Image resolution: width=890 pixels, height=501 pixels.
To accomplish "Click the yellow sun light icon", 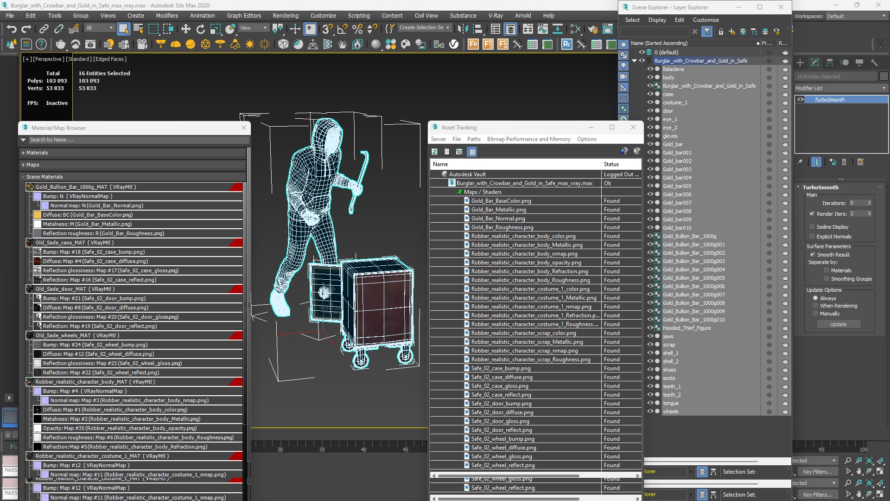I will [250, 45].
